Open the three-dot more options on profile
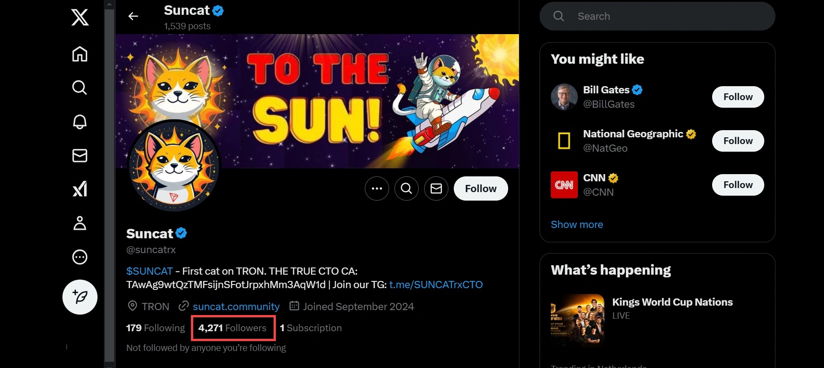This screenshot has width=824, height=368. 377,188
